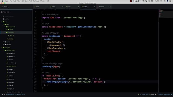Open Spotlight search magnifier icon
Screen dimensions: 173x97
click(165, 1)
